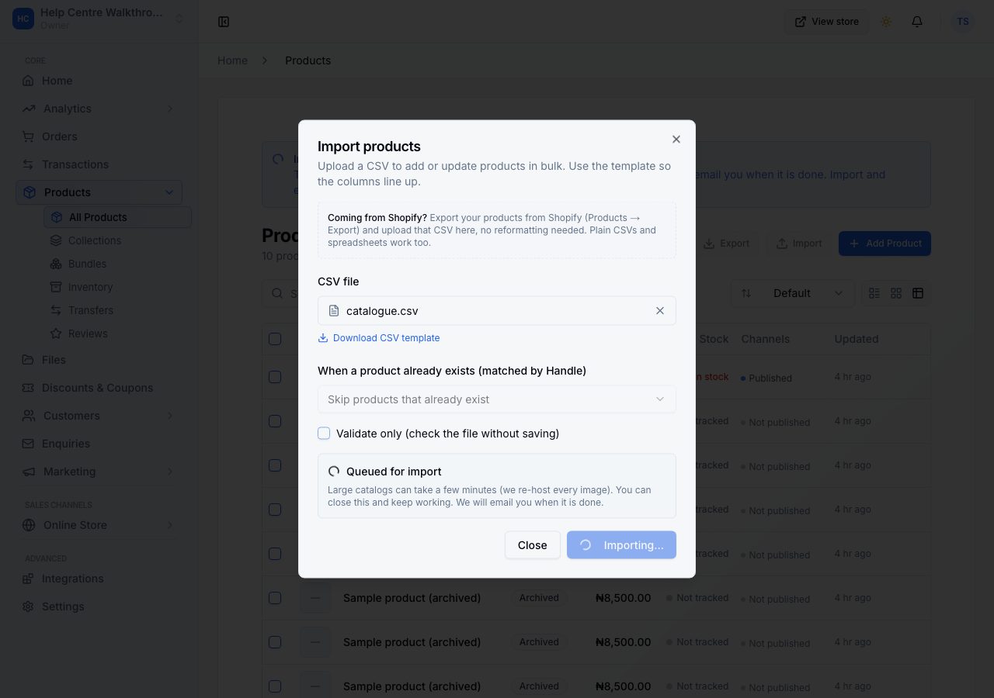
Task: Collapse the Products submenu chevron
Action: (170, 192)
